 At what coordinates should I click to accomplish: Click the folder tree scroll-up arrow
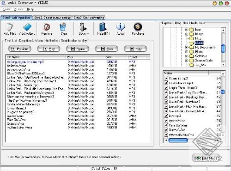pos(223,30)
